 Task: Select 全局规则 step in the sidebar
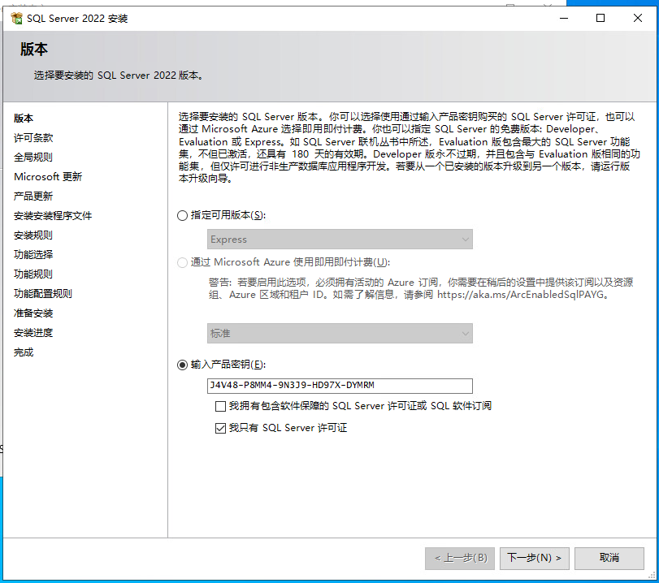coord(33,157)
